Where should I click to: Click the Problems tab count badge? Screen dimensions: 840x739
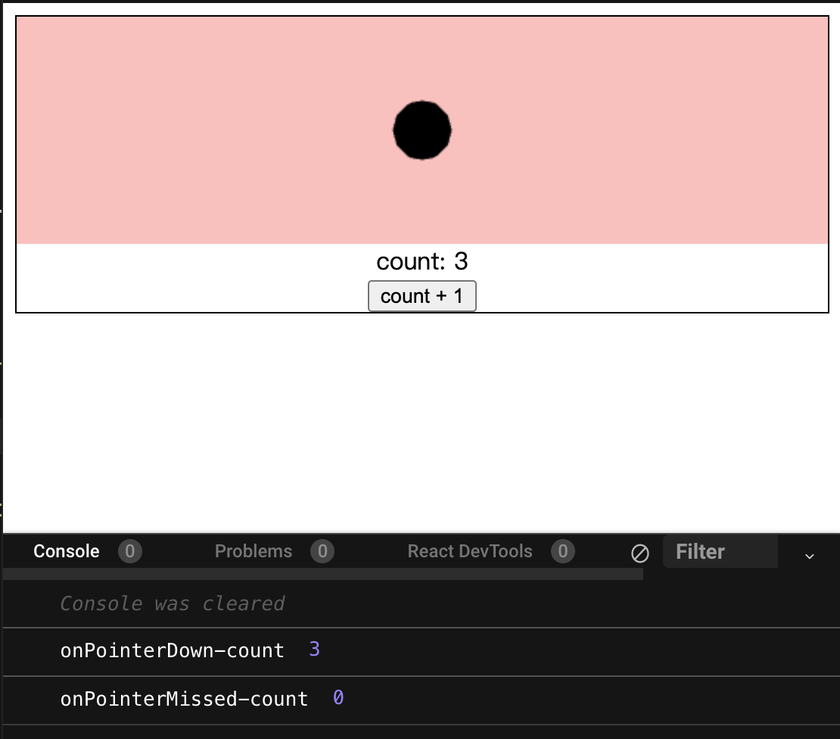click(322, 551)
